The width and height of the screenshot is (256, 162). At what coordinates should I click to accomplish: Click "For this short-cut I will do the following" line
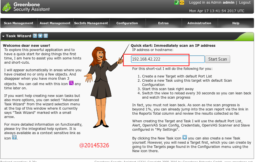(173, 69)
